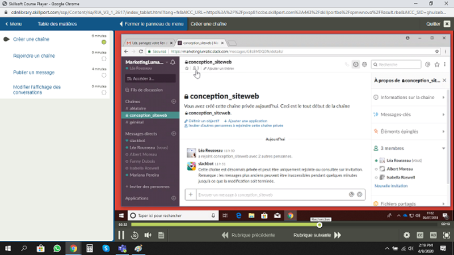Collapse the 3 membres section
The height and width of the screenshot is (255, 454).
point(409,148)
